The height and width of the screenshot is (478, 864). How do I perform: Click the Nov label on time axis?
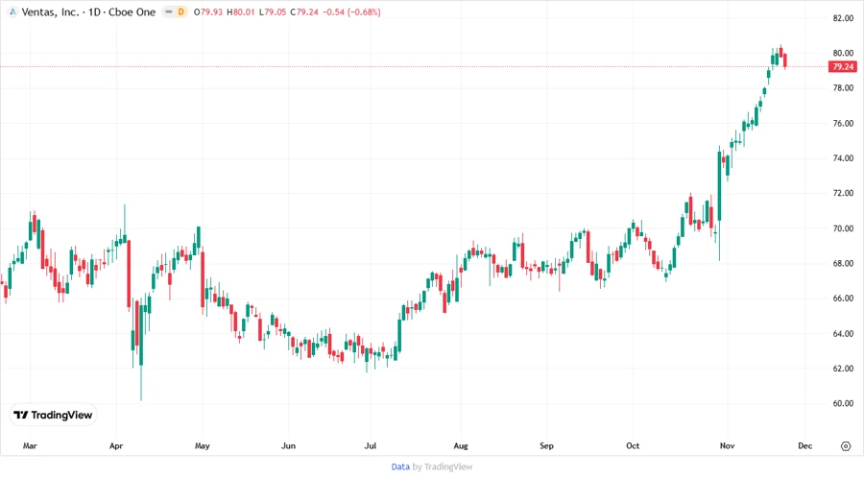(728, 445)
